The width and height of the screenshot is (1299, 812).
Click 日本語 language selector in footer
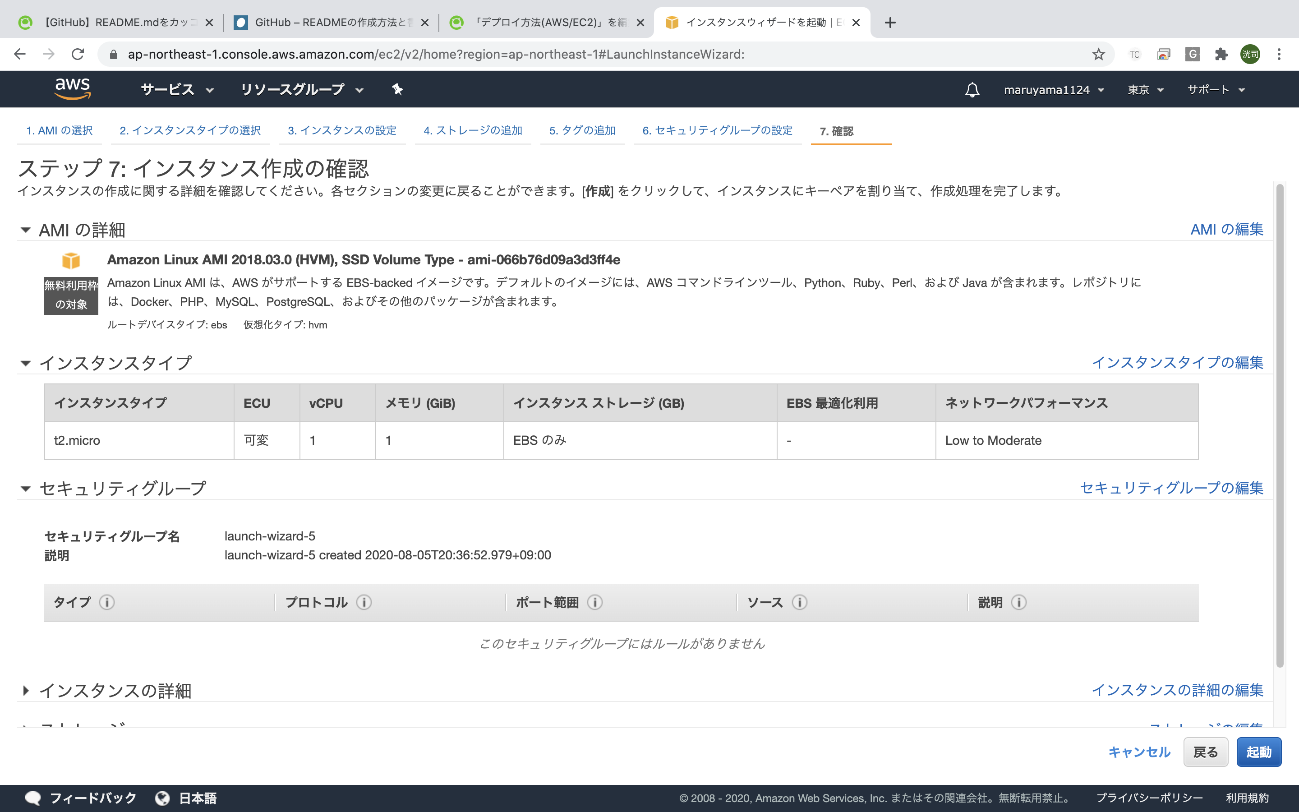198,798
